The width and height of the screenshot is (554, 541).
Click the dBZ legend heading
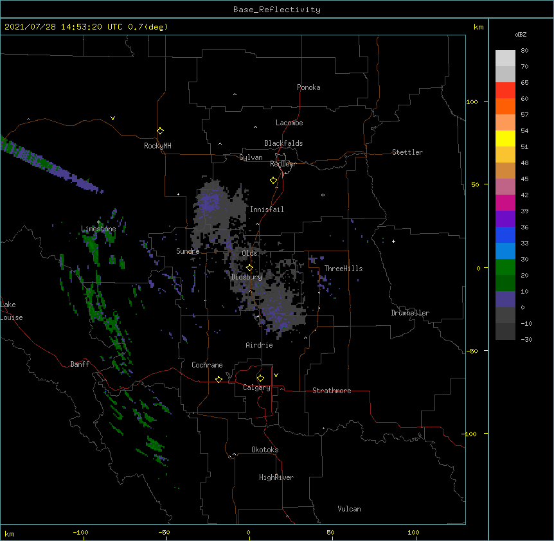521,35
